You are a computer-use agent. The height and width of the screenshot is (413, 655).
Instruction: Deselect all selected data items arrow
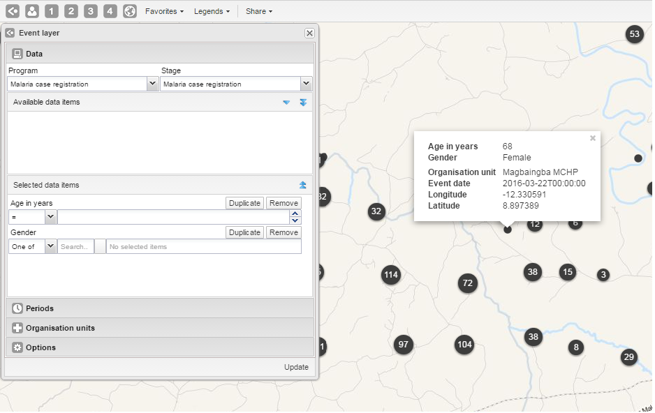click(303, 186)
